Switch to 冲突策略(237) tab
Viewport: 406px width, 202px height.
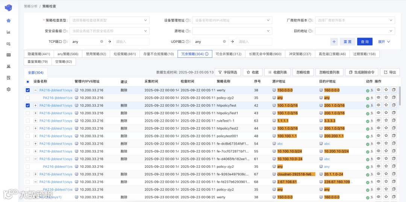(x=300, y=54)
